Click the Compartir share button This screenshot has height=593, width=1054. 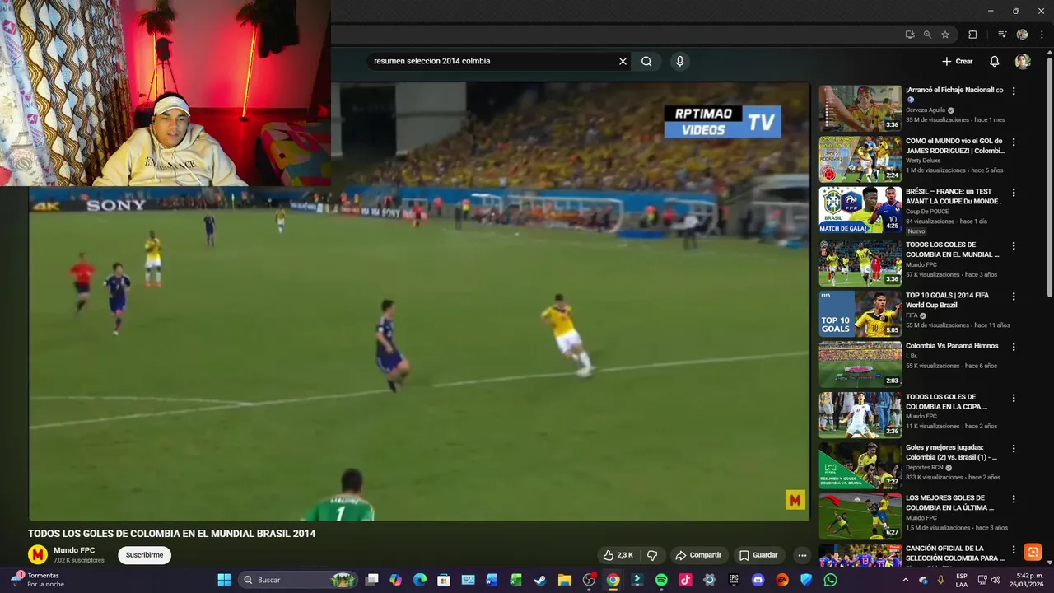coord(698,555)
